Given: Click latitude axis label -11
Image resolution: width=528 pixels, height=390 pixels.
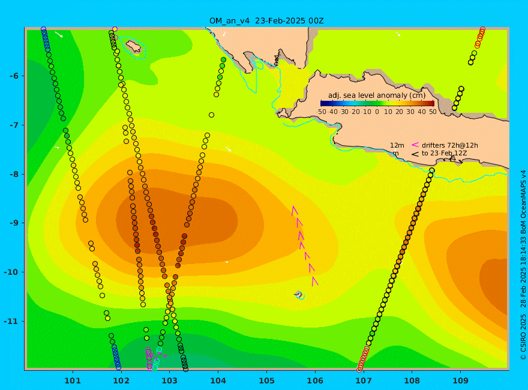Looking at the screenshot, I should point(12,321).
